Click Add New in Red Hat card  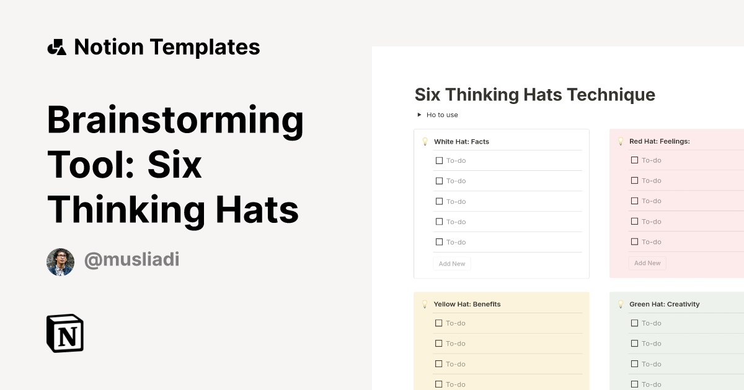[x=647, y=262]
